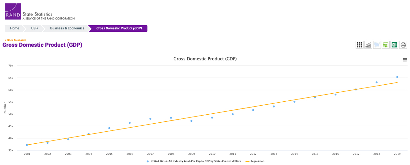Click the Back to search link

tap(15, 40)
